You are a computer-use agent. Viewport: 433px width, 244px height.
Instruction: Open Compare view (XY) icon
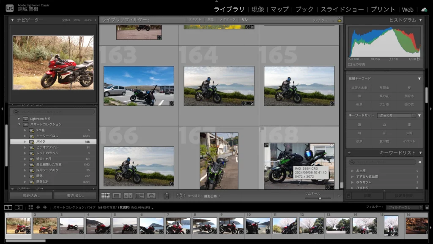pos(128,196)
